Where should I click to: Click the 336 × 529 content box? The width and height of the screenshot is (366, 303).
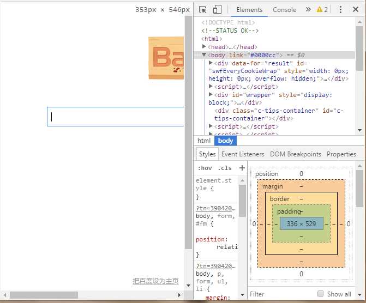tap(301, 223)
